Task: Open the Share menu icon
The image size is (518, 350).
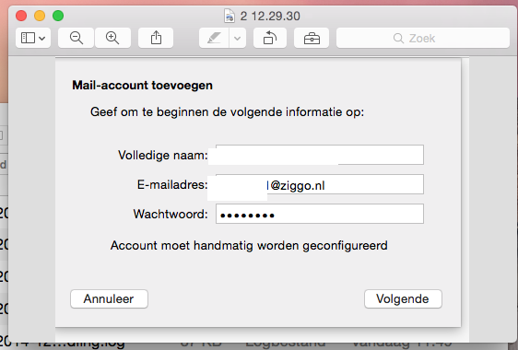Action: tap(156, 38)
